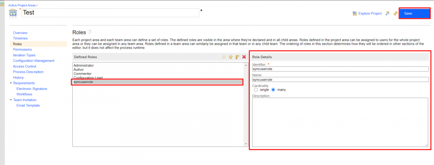Select the 'single' cardinality option
Image resolution: width=434 pixels, height=165 pixels.
pyautogui.click(x=256, y=90)
